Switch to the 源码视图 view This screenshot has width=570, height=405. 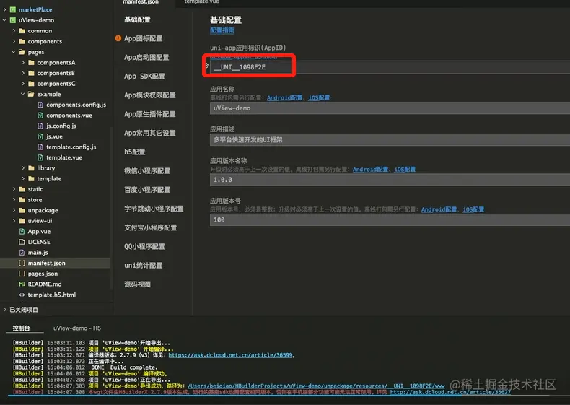pyautogui.click(x=137, y=284)
